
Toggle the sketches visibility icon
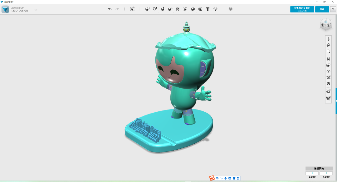click(x=328, y=77)
